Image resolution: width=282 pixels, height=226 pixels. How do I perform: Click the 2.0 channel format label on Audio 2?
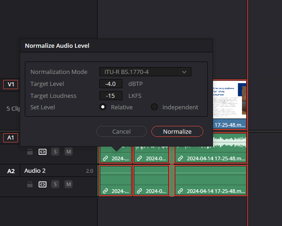89,171
